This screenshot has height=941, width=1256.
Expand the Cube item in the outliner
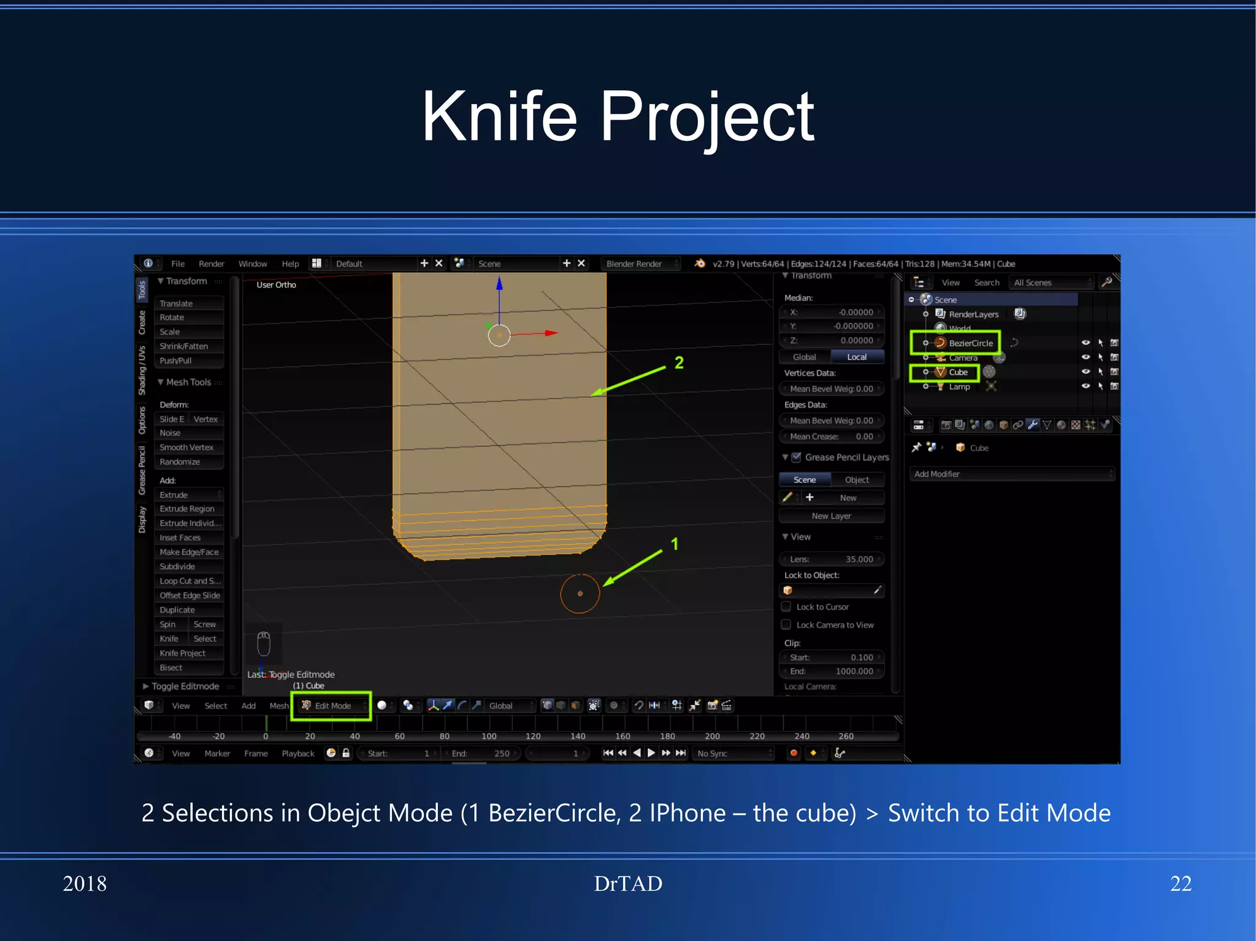[925, 372]
